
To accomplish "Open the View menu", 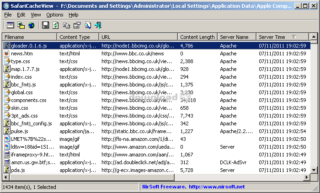I will [36, 15].
